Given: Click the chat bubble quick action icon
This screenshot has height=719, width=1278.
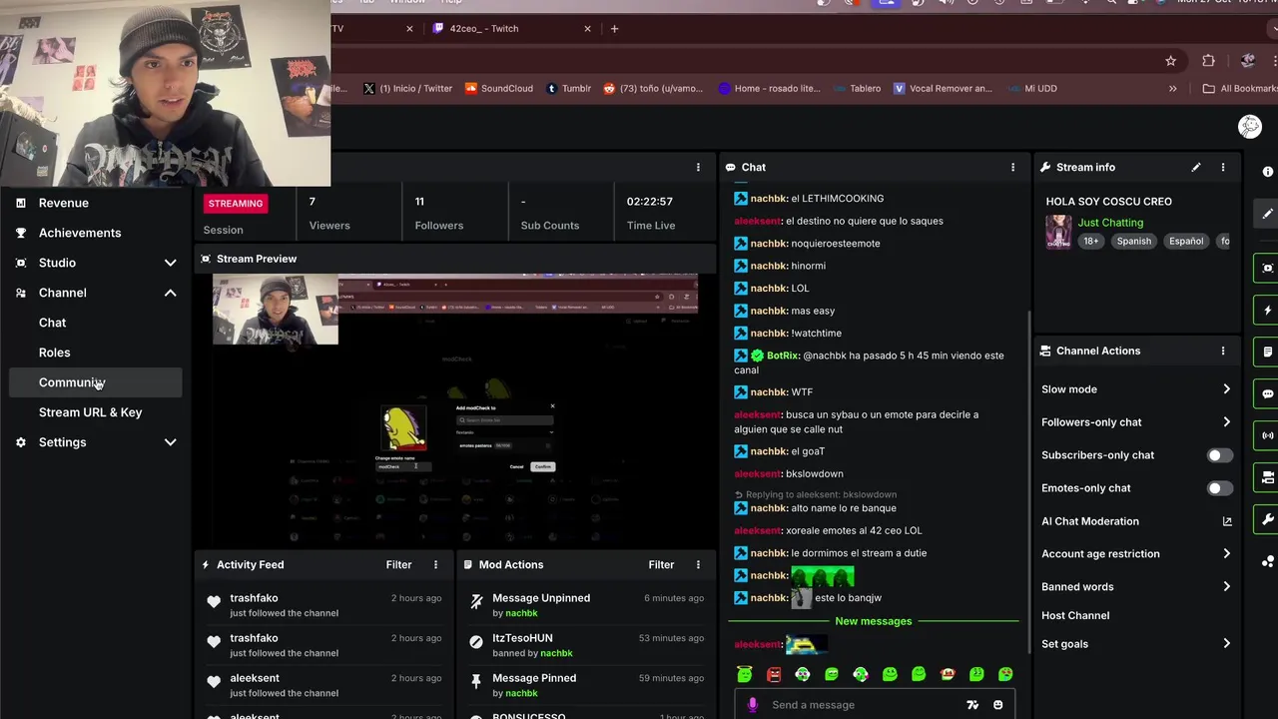Looking at the screenshot, I should point(1267,393).
